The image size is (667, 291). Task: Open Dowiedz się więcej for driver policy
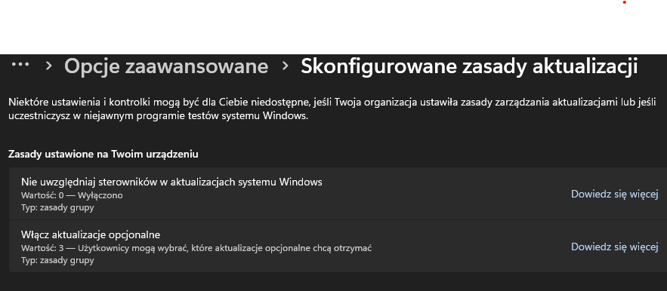click(615, 195)
